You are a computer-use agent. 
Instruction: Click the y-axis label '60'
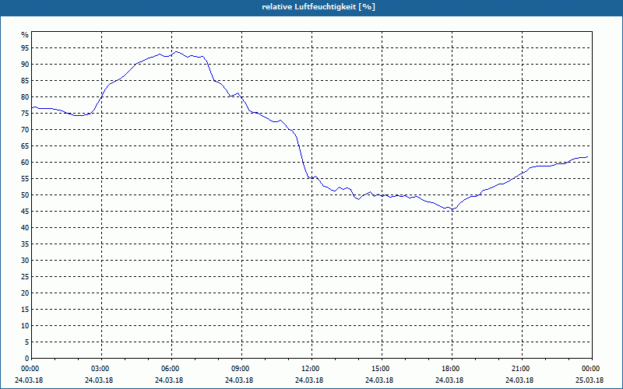[25, 163]
